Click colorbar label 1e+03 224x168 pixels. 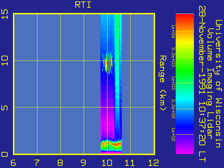(x=173, y=83)
